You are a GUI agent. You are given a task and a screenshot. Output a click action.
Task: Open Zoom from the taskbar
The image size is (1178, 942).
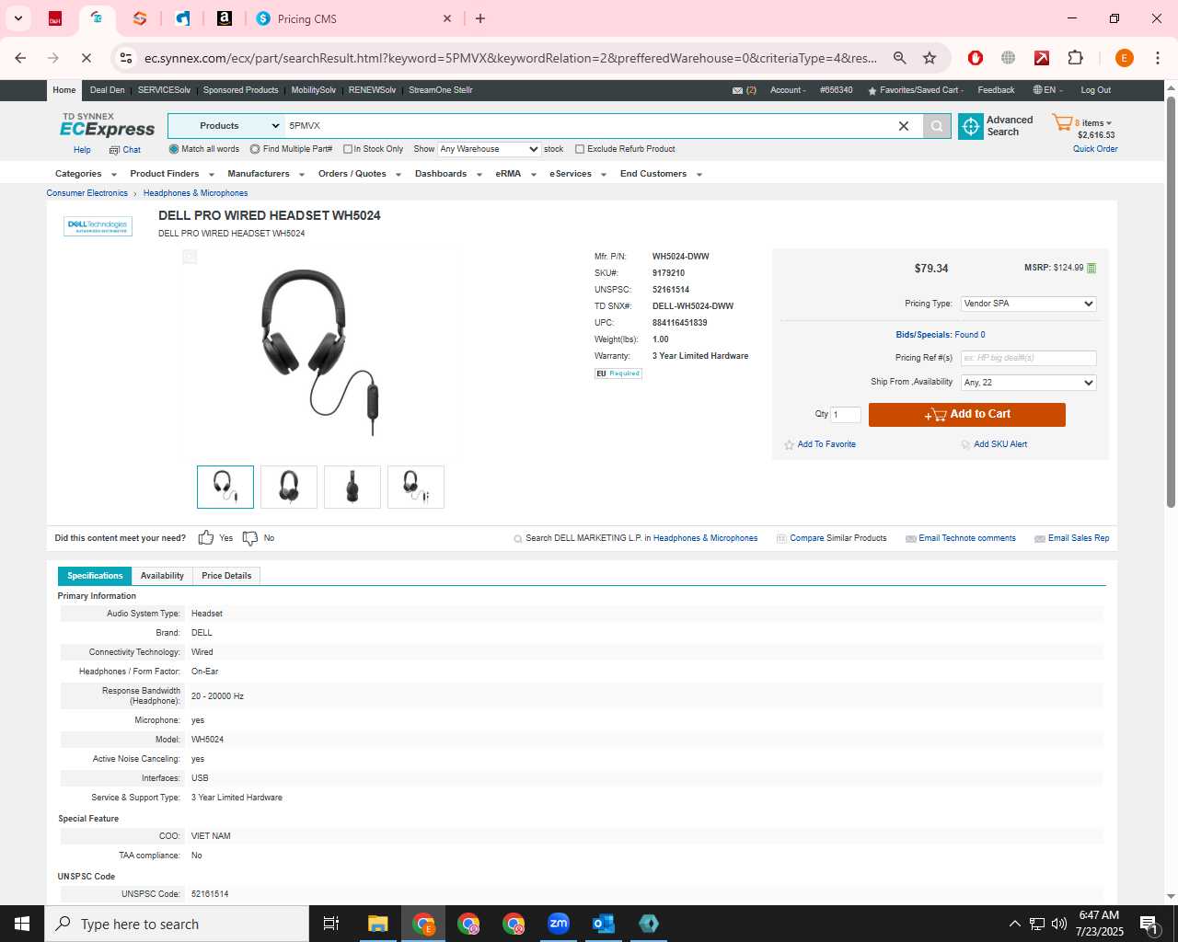[x=559, y=924]
